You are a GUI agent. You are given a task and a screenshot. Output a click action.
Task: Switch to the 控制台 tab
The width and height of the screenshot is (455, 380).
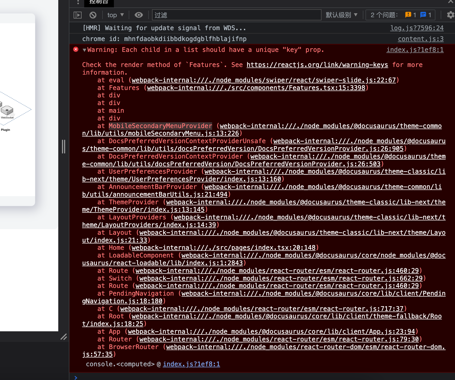point(99,2)
